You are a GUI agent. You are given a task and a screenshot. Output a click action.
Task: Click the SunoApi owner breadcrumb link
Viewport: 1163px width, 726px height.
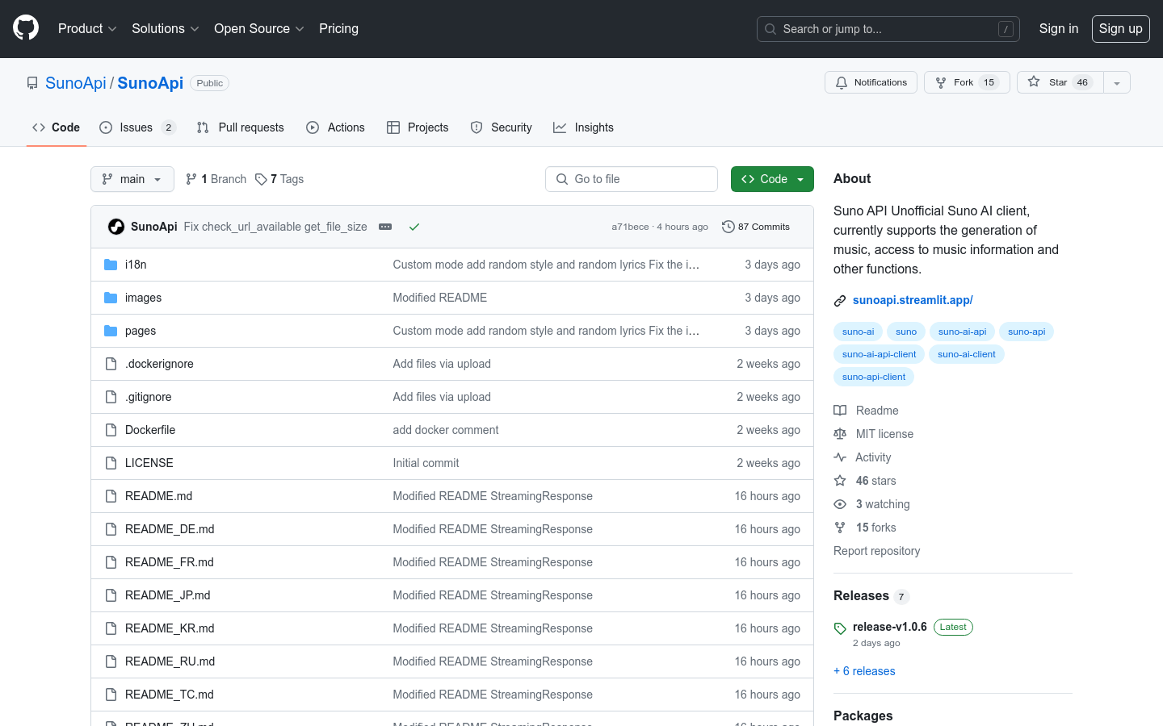click(76, 83)
